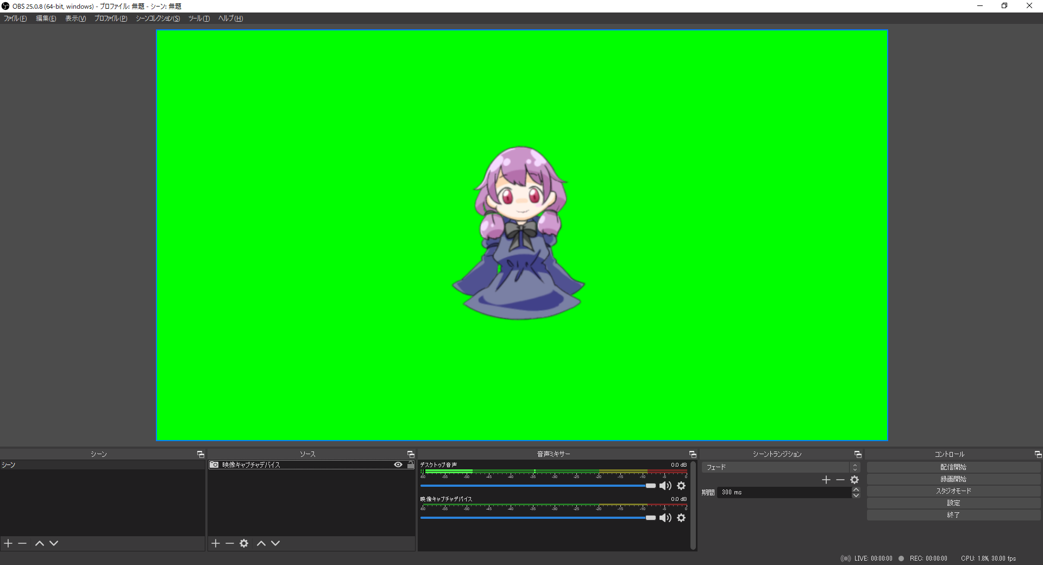Adjust 映像キャプチャデバイス volume slider
The height and width of the screenshot is (565, 1043).
pyautogui.click(x=538, y=518)
